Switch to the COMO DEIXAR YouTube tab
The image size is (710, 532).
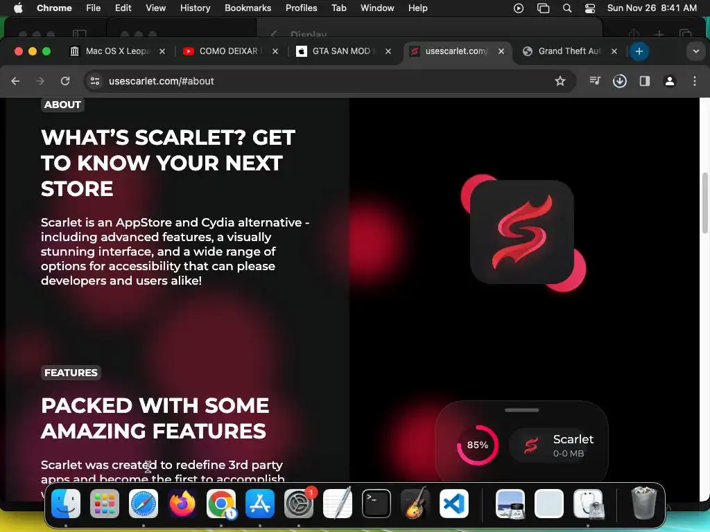click(x=230, y=51)
